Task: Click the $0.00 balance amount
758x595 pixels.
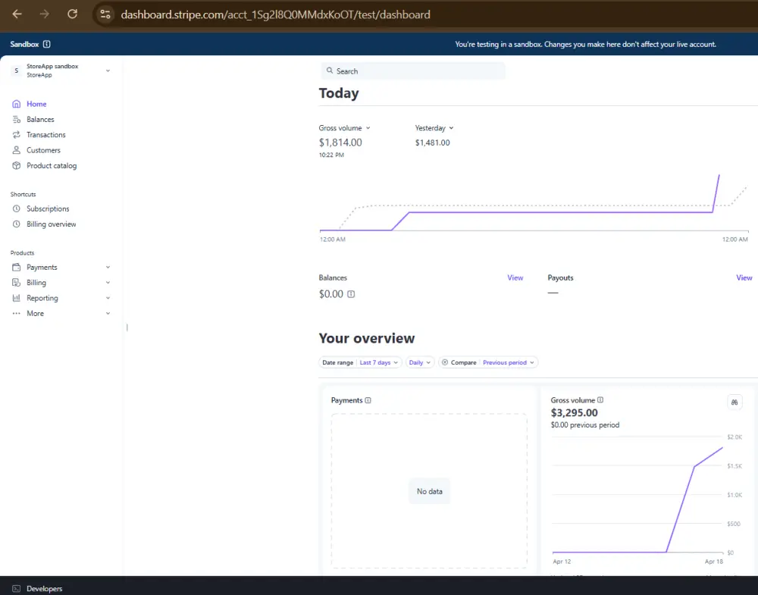Action: [x=331, y=294]
